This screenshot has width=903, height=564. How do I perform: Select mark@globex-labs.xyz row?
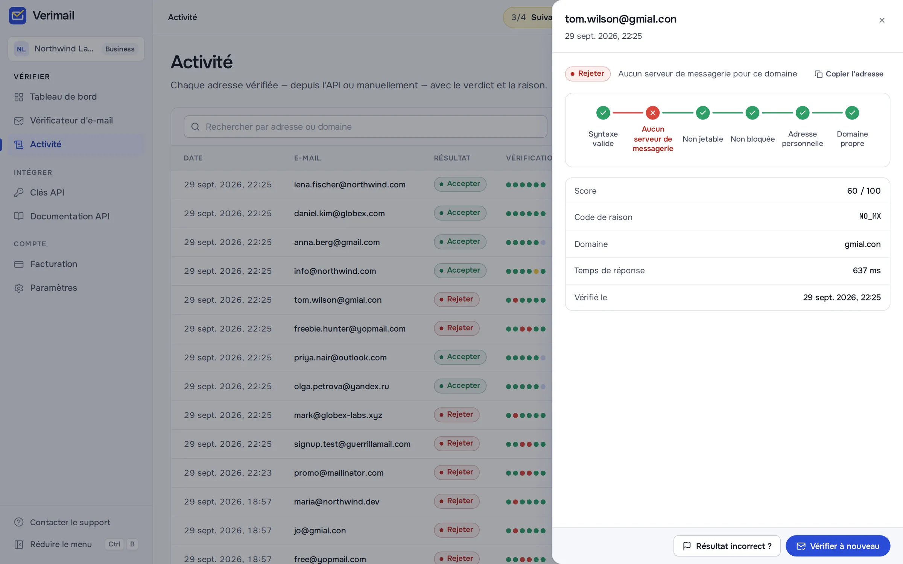[x=362, y=415]
